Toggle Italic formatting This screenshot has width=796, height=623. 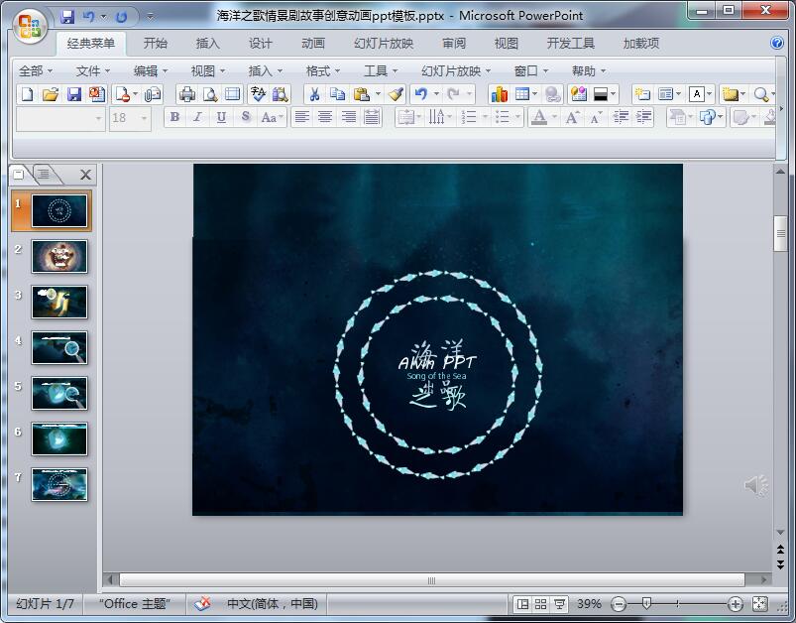(197, 117)
